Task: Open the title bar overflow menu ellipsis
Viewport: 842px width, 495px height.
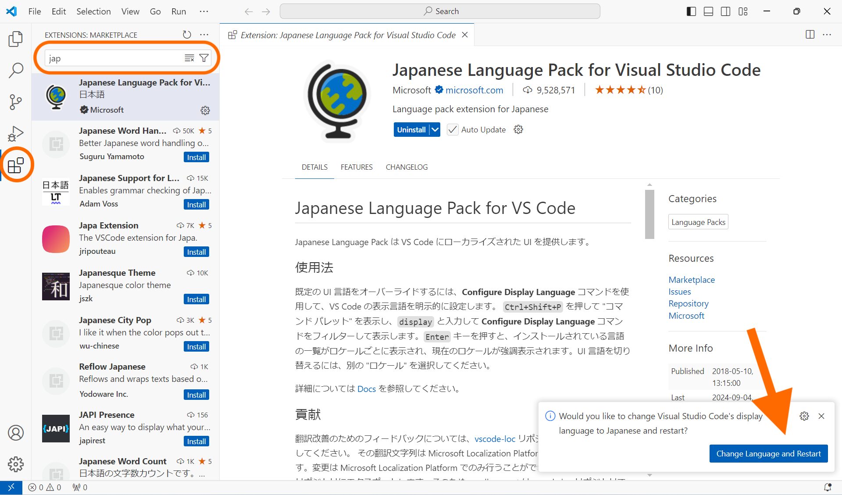Action: 204,11
